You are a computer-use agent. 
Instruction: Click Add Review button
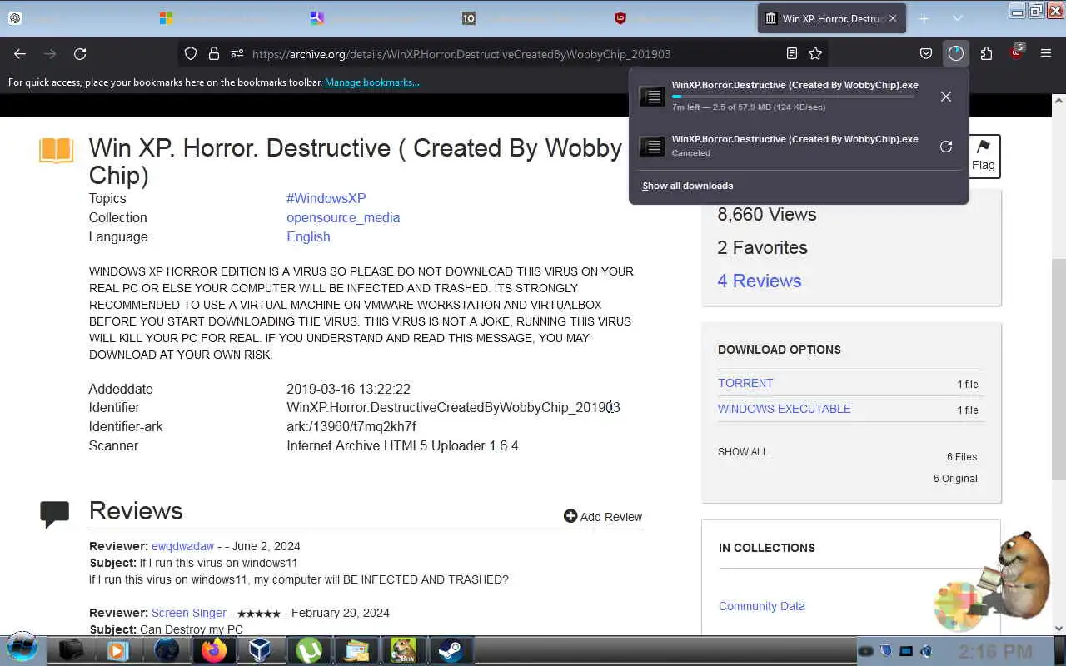[603, 516]
